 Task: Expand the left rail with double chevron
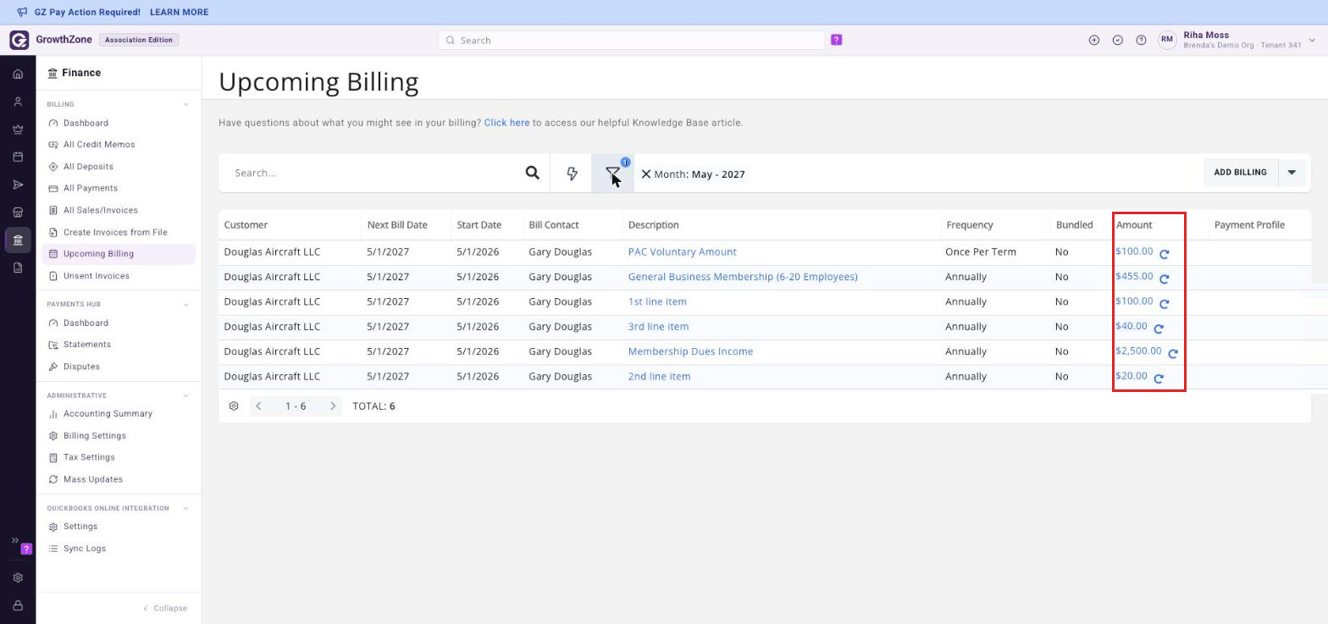(14, 540)
